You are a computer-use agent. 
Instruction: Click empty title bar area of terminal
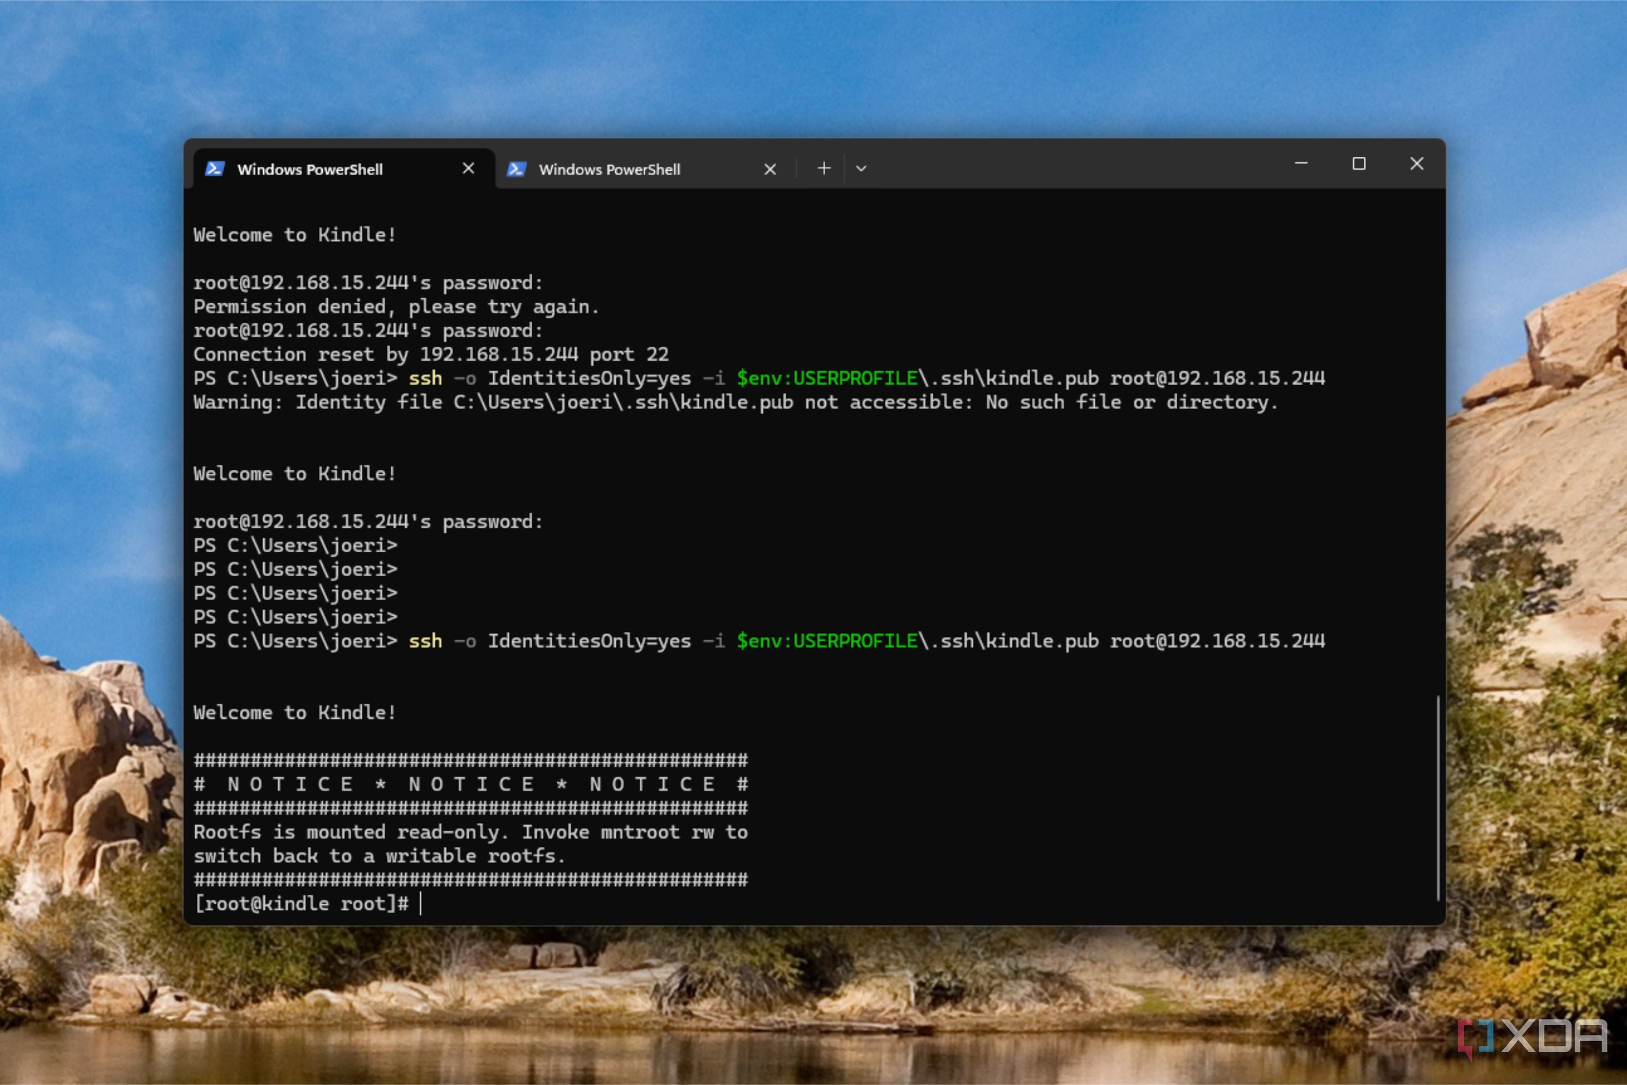pos(1073,165)
